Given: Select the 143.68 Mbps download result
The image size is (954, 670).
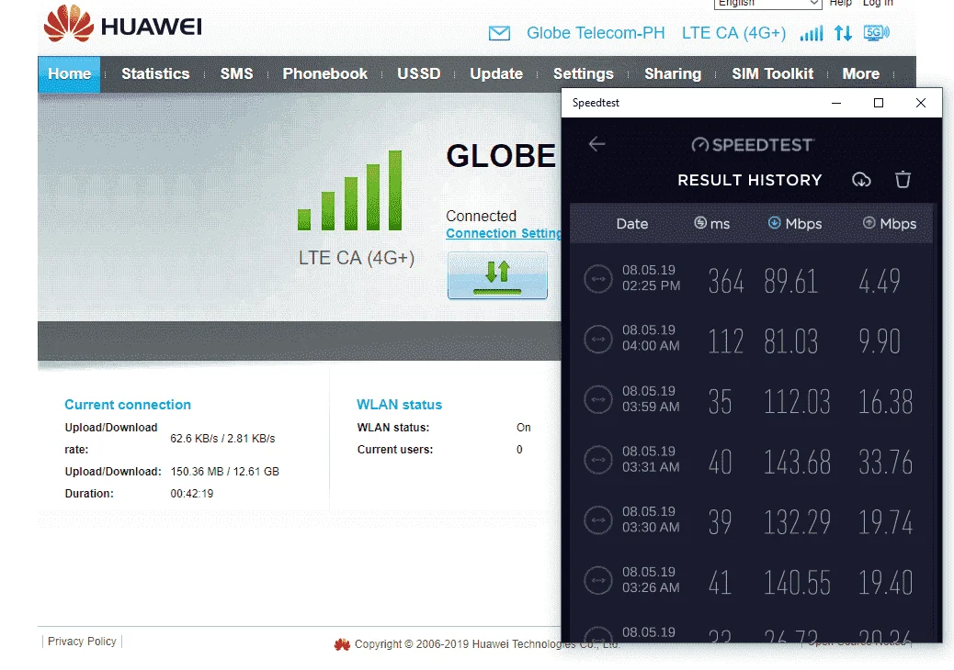Looking at the screenshot, I should [797, 462].
